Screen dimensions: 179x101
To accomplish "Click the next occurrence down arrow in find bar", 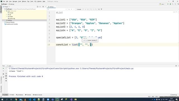I will pyautogui.click(x=86, y=9).
